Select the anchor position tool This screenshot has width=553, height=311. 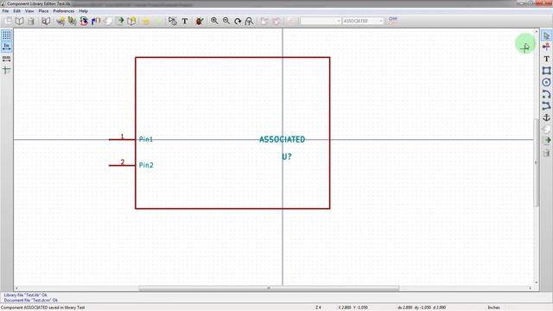546,117
